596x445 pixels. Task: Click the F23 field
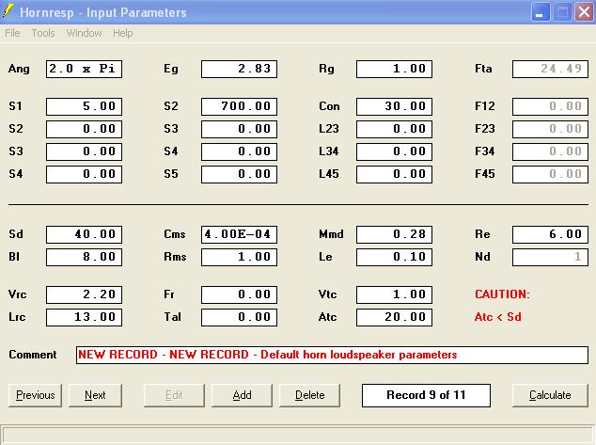(550, 129)
